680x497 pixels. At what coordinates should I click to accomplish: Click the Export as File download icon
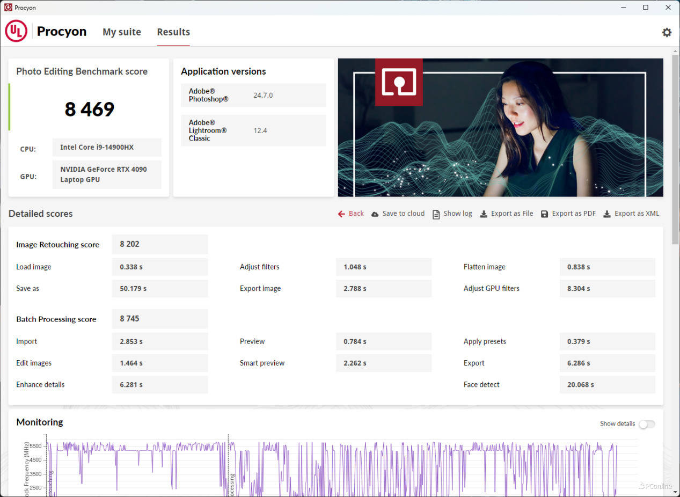pyautogui.click(x=484, y=214)
